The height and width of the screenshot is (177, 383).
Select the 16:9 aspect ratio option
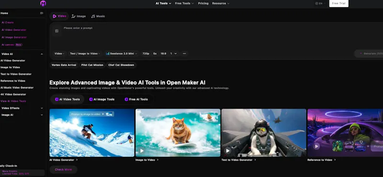(x=163, y=54)
